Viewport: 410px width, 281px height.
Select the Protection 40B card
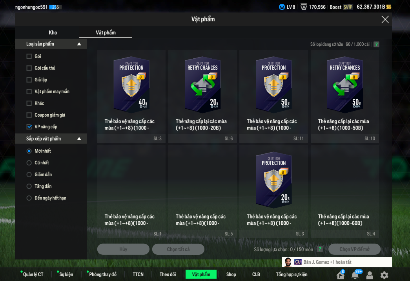click(x=131, y=96)
